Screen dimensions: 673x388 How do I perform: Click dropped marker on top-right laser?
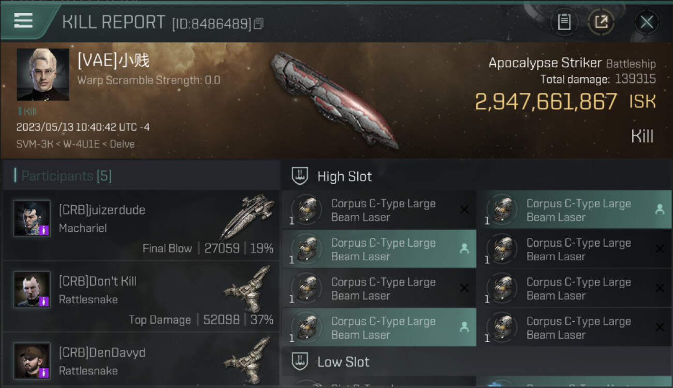click(x=660, y=210)
